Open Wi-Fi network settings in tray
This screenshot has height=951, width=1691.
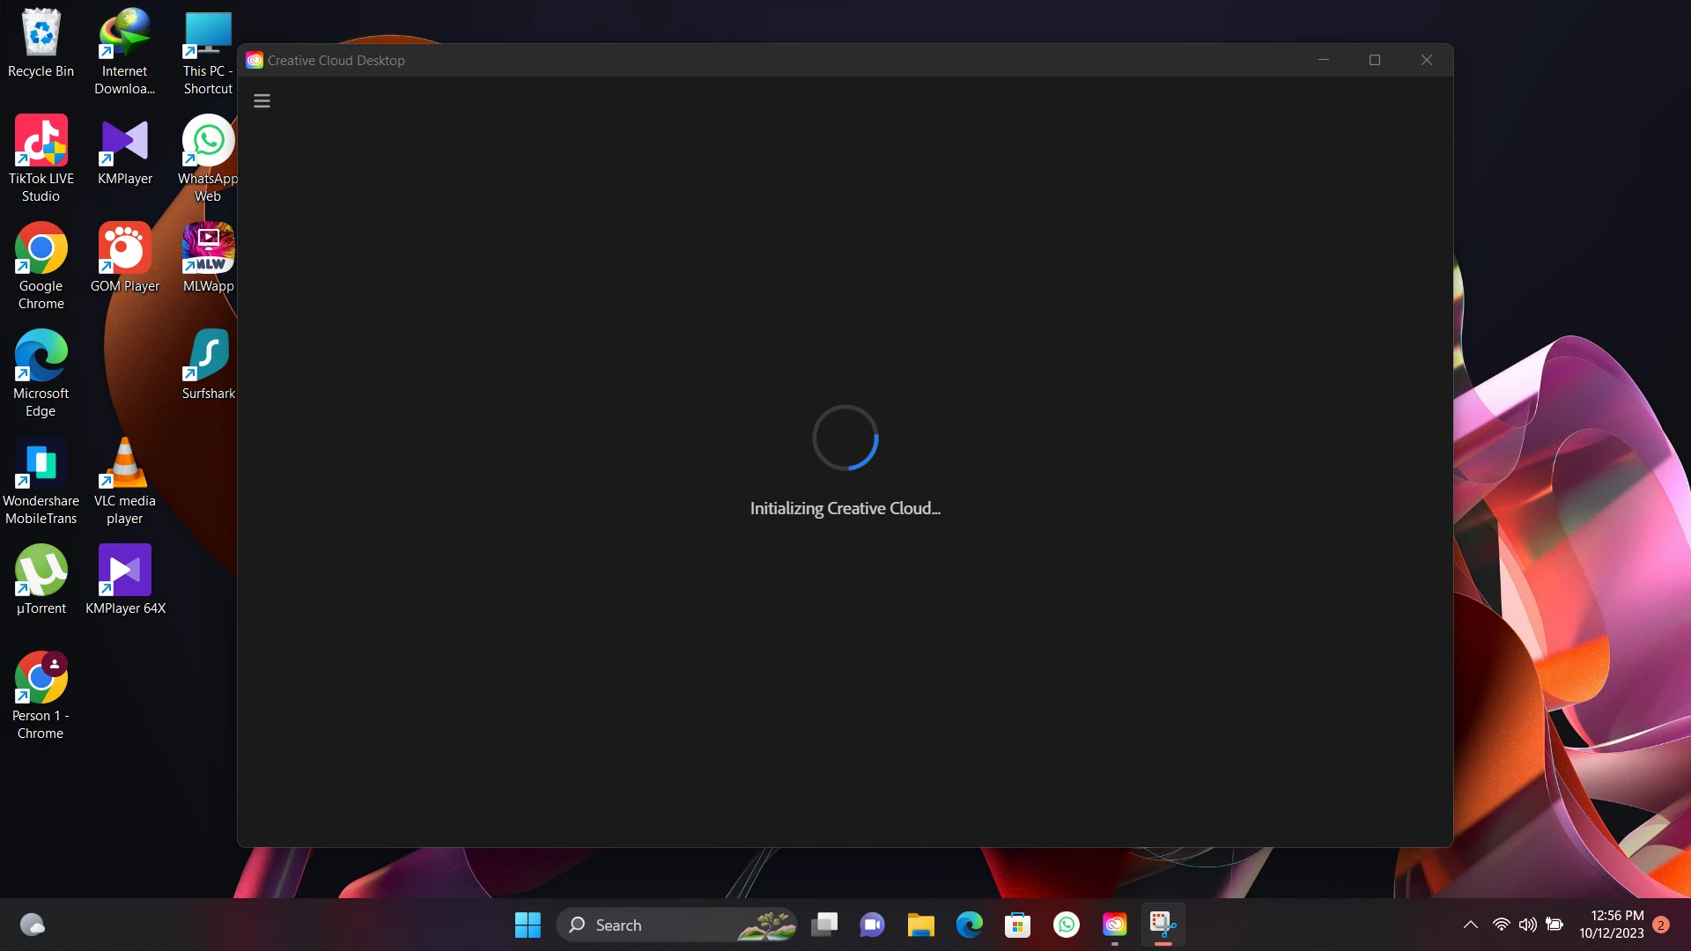[1501, 925]
